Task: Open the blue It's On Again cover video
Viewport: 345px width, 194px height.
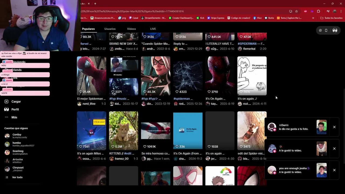Action: click(x=188, y=131)
